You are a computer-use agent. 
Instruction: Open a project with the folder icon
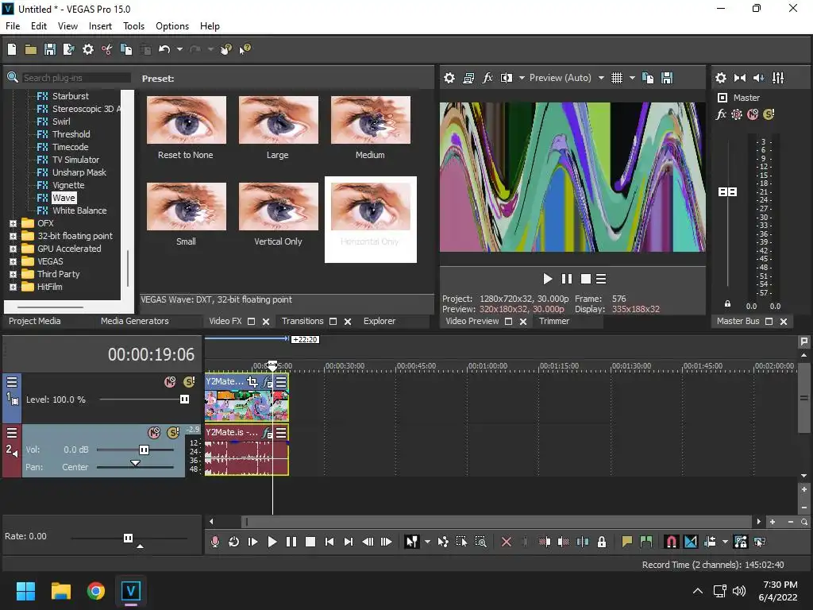coord(31,49)
